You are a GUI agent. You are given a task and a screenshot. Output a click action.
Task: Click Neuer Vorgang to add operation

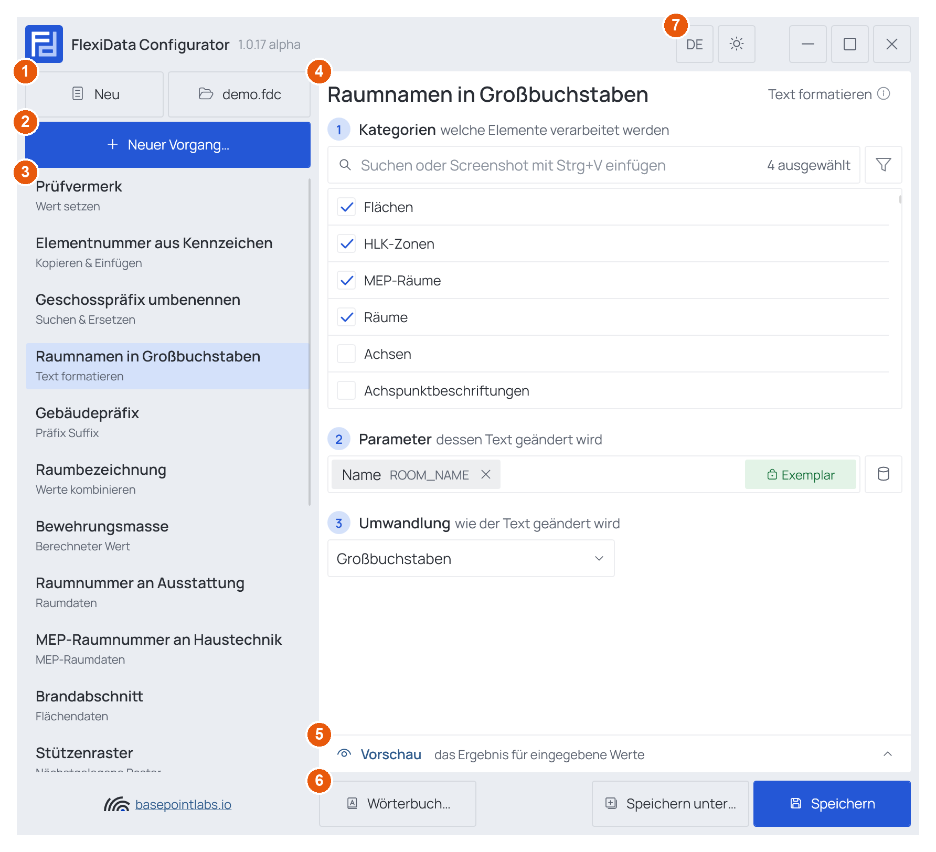click(x=168, y=145)
